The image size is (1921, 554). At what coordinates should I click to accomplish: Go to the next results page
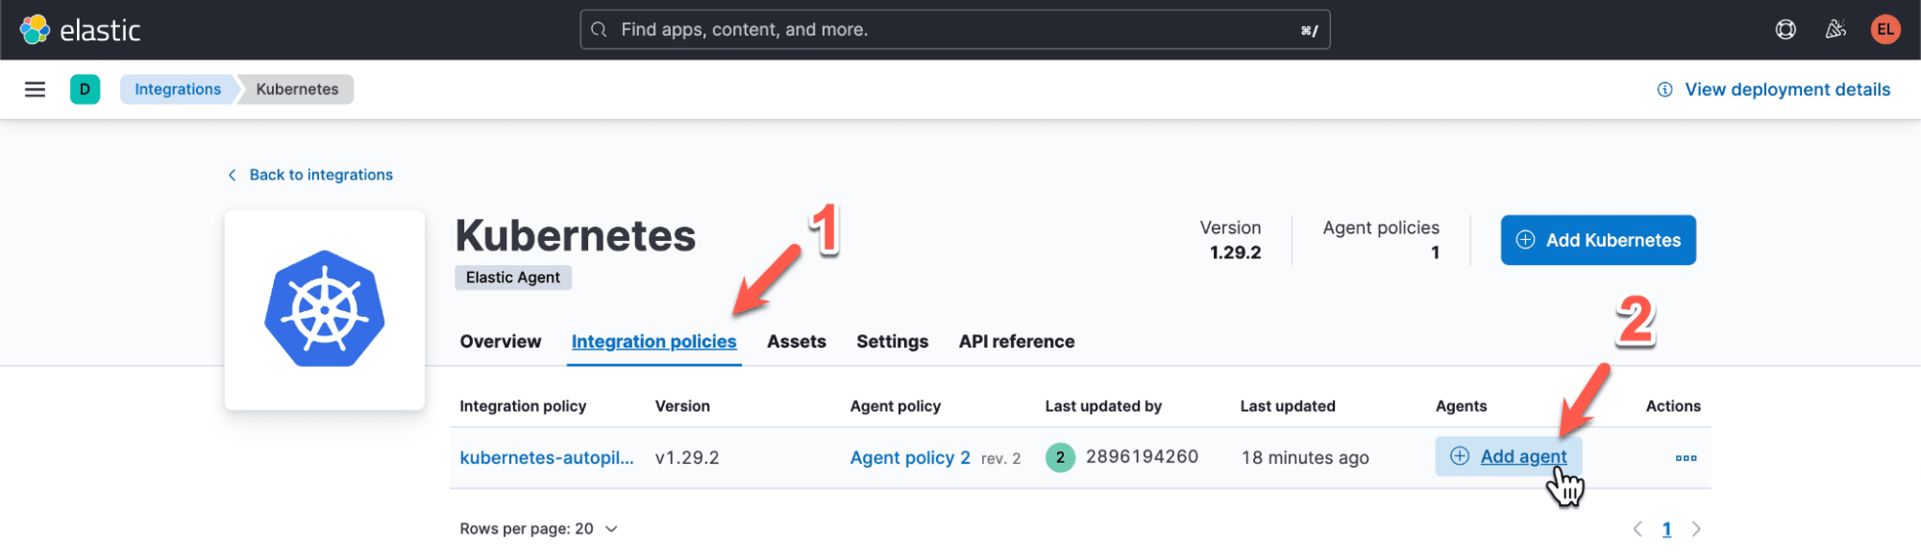click(x=1696, y=529)
